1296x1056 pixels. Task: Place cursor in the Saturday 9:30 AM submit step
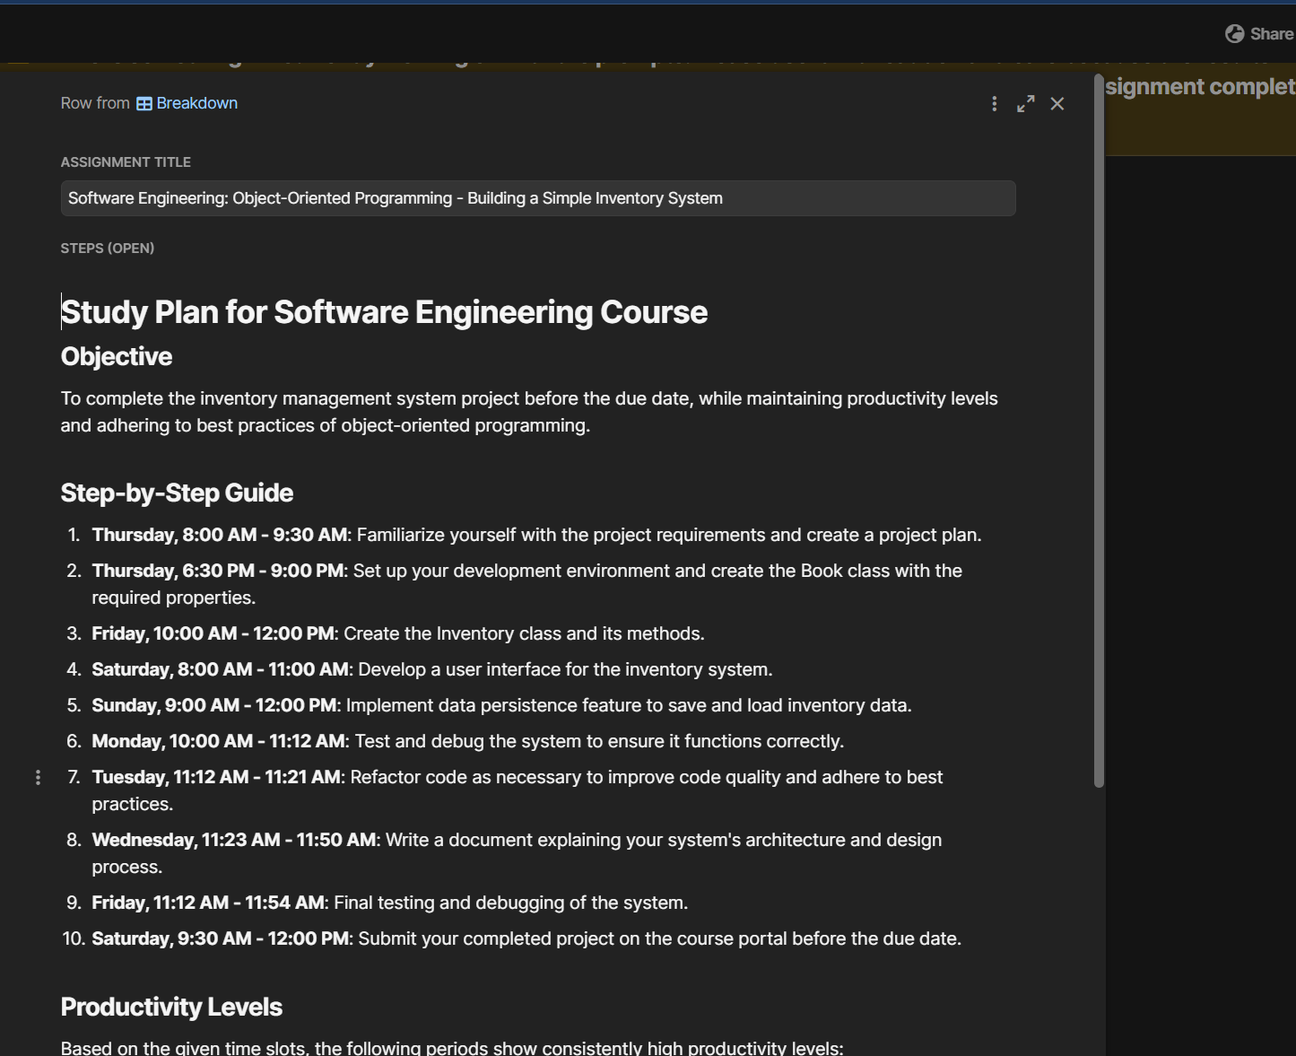click(526, 939)
